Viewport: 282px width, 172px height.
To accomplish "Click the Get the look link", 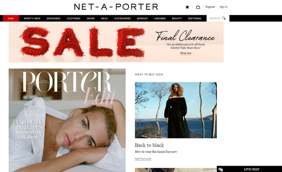I will pos(143,159).
